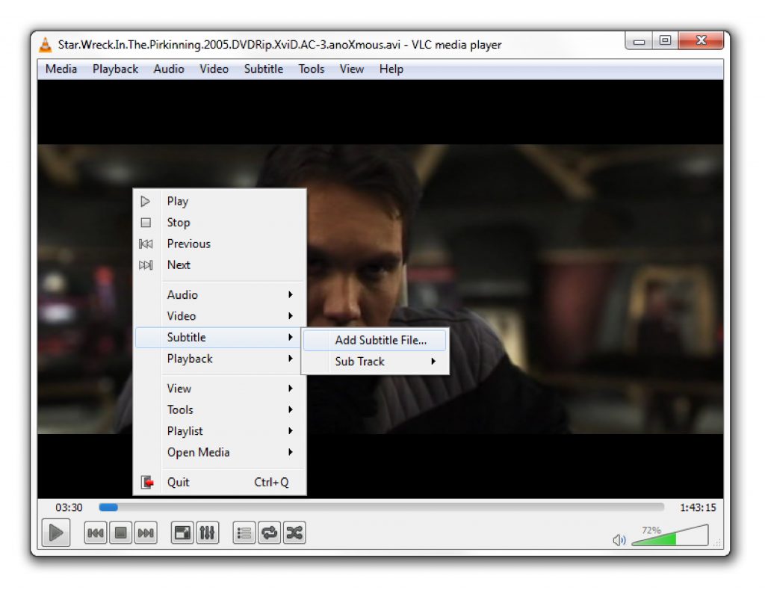Image resolution: width=765 pixels, height=591 pixels.
Task: Click the next media button in the bottom toolbar
Action: pos(146,533)
